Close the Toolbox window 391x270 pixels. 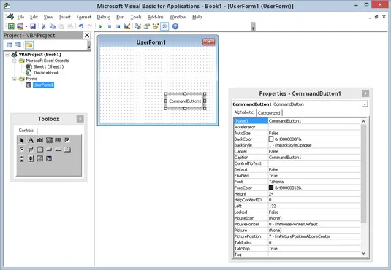coord(80,119)
